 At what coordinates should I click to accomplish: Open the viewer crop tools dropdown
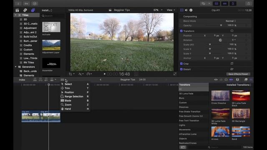point(72,74)
